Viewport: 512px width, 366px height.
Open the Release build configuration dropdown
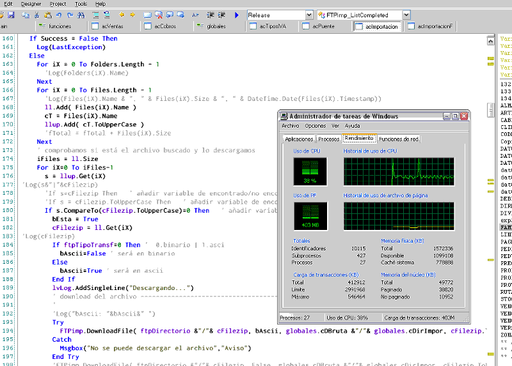click(308, 15)
